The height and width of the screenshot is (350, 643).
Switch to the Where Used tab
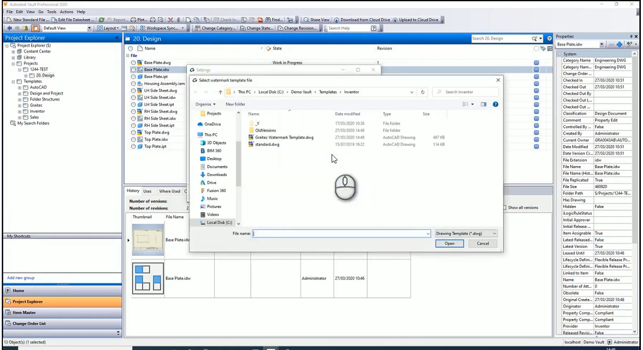[x=170, y=191]
